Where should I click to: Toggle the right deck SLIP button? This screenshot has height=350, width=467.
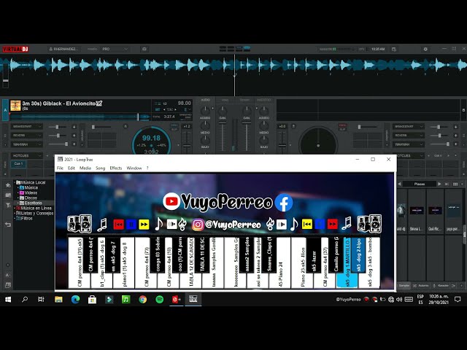point(342,129)
